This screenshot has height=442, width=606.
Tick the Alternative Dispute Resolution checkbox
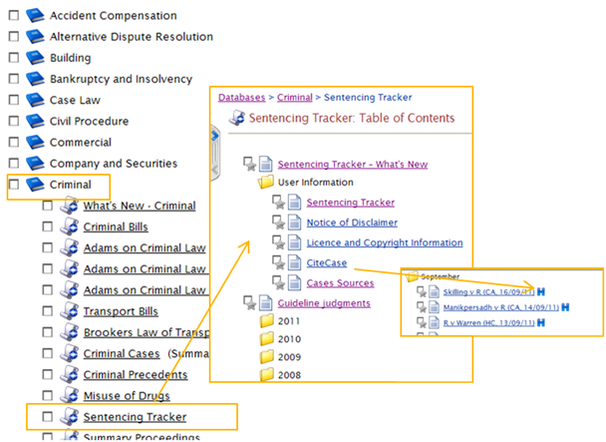14,36
